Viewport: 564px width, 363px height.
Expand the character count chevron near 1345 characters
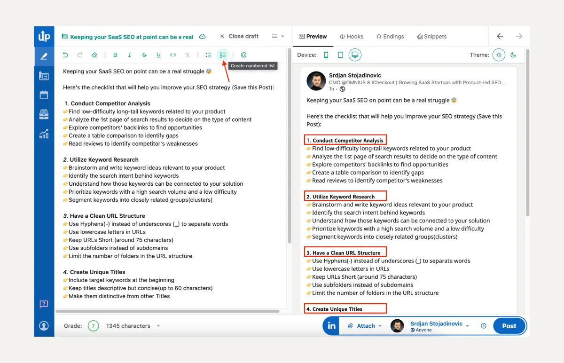click(x=158, y=325)
